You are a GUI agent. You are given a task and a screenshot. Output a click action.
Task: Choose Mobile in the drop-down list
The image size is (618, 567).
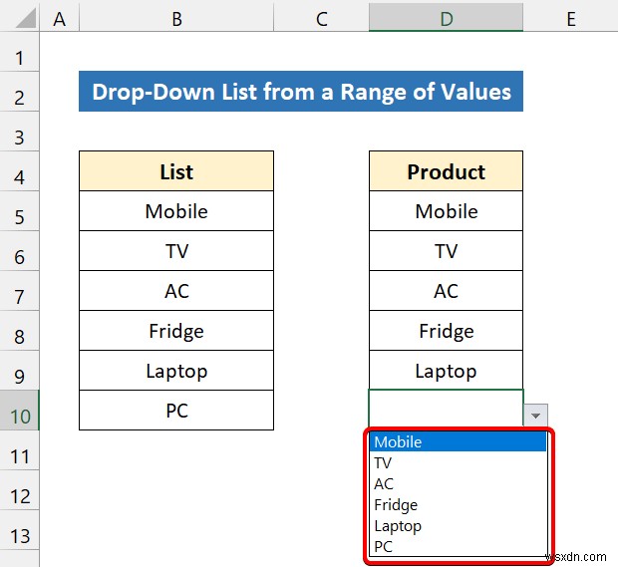[458, 441]
